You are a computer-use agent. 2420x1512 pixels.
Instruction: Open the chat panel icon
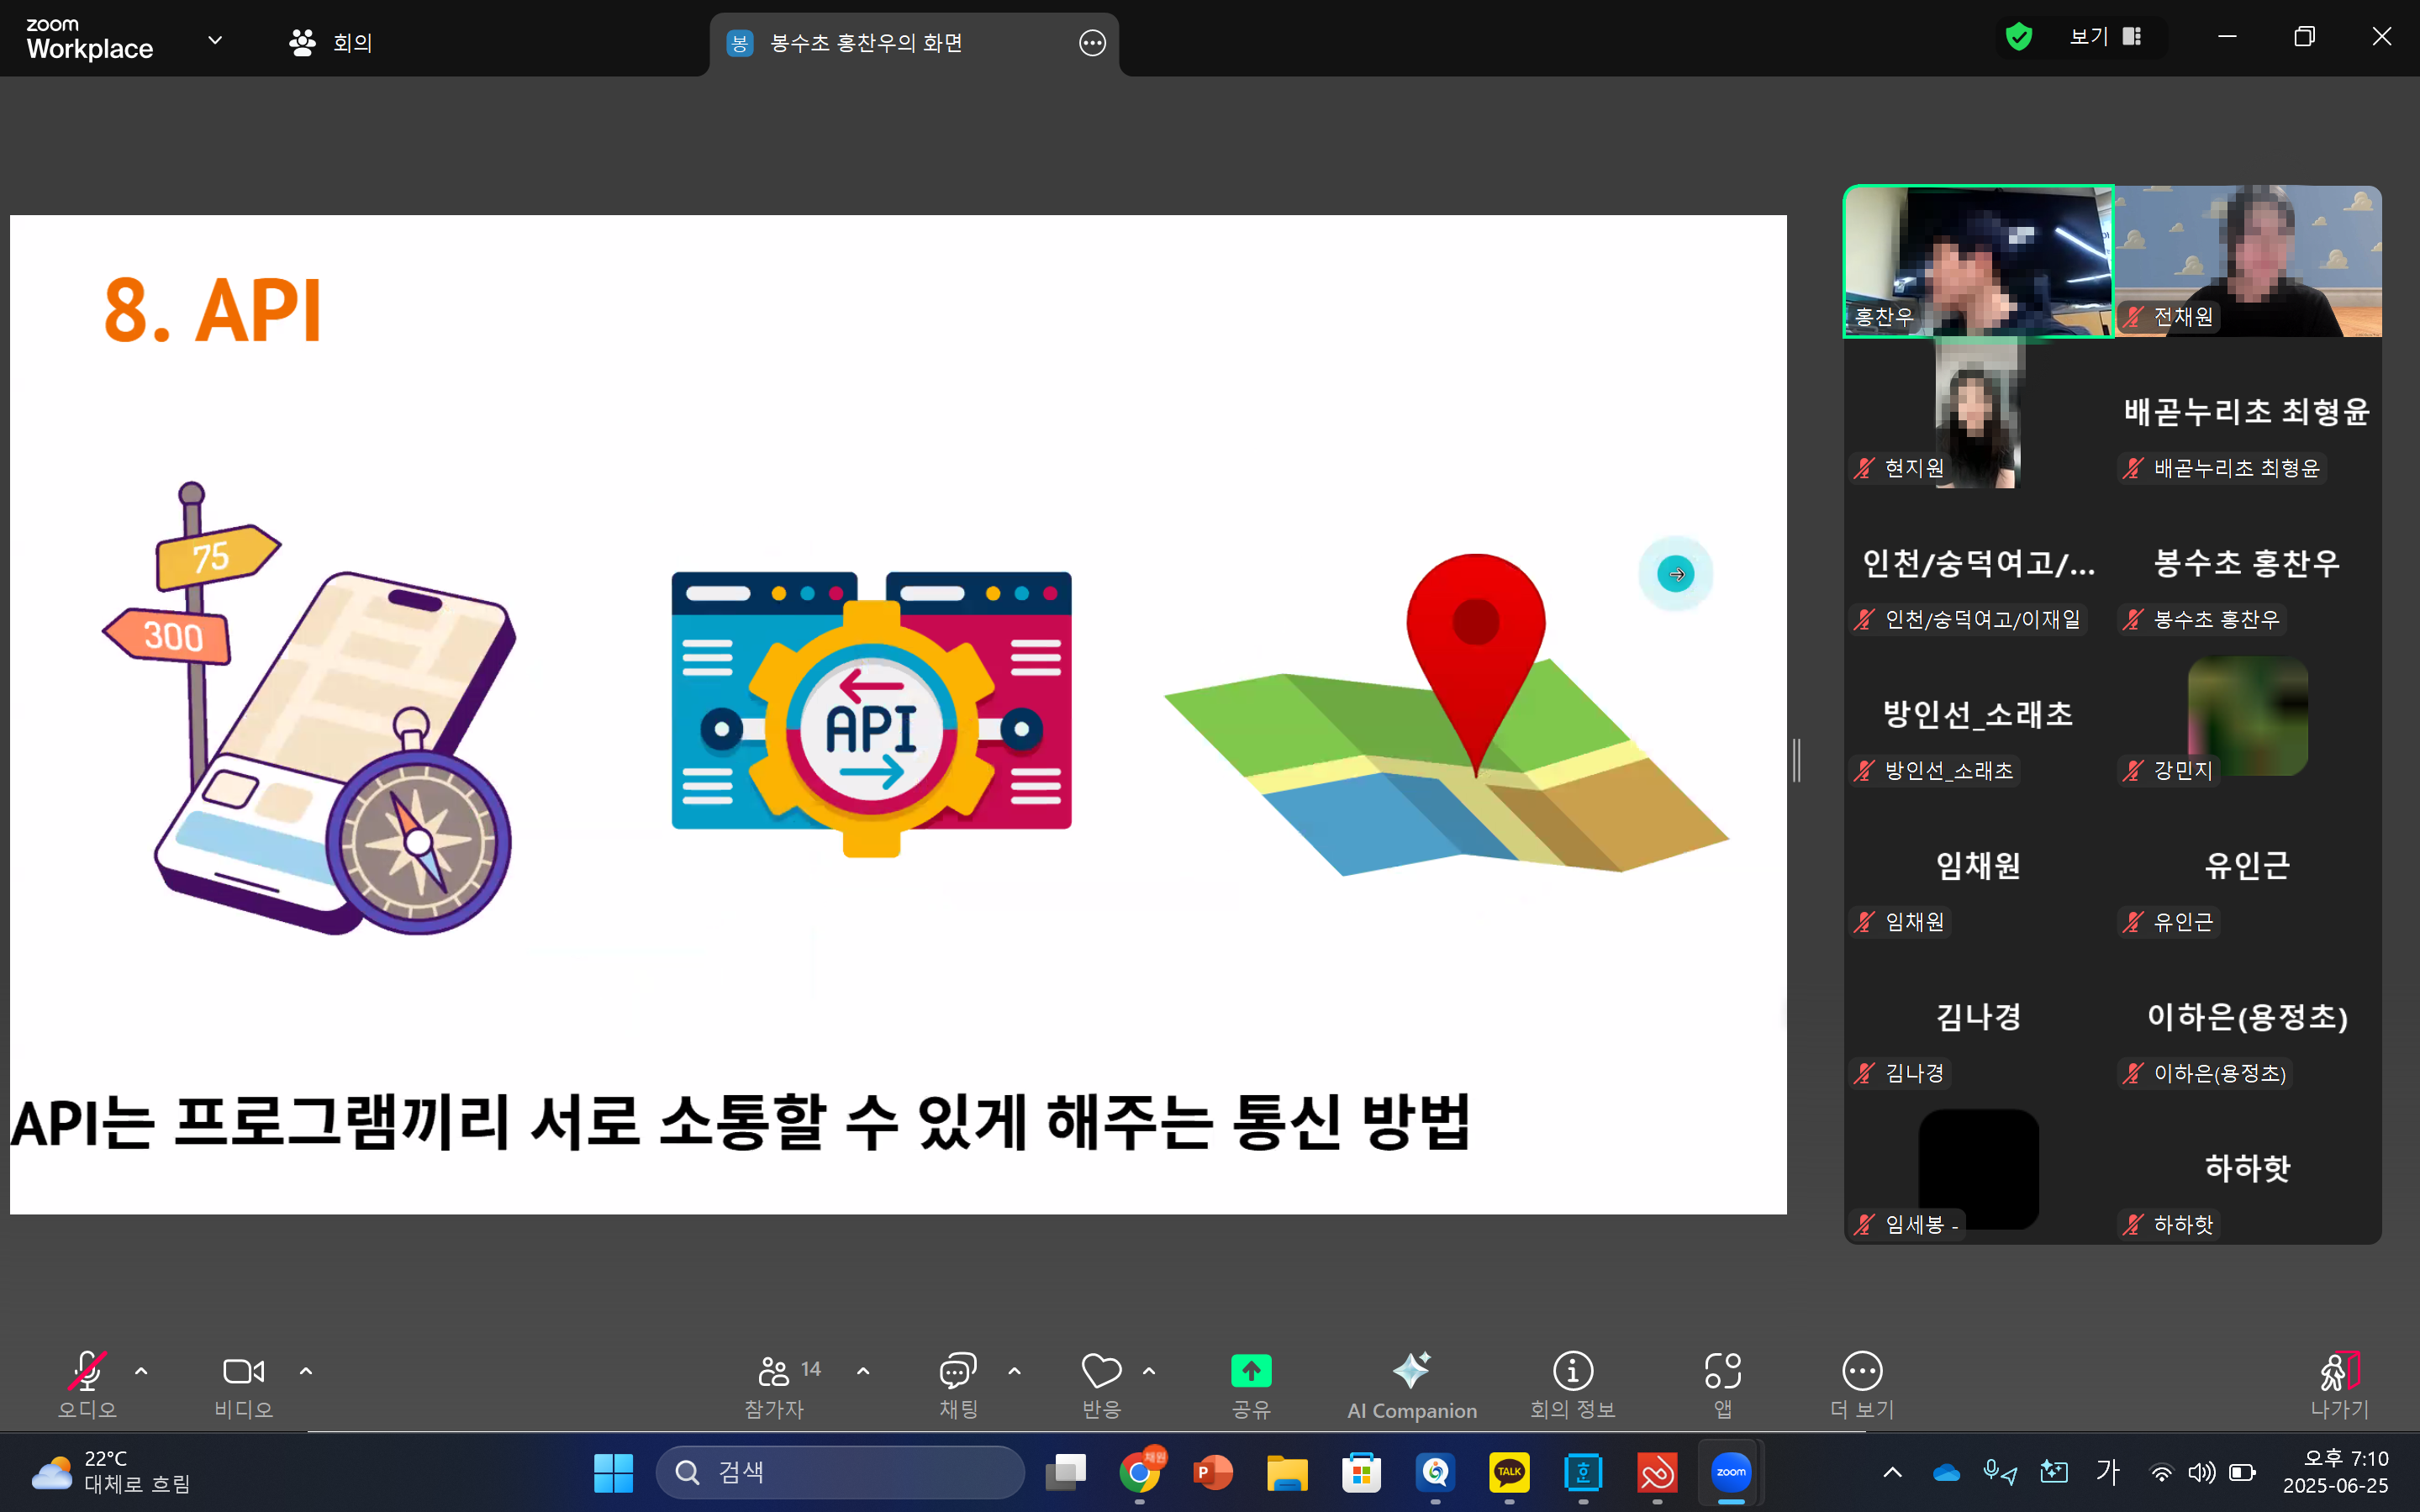click(957, 1371)
